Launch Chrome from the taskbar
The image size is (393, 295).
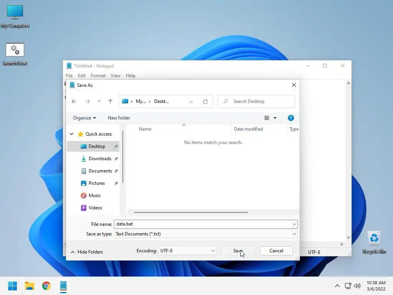click(x=46, y=286)
